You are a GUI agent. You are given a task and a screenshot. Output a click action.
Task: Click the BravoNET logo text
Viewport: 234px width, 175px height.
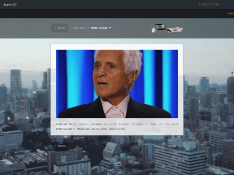(x=10, y=5)
